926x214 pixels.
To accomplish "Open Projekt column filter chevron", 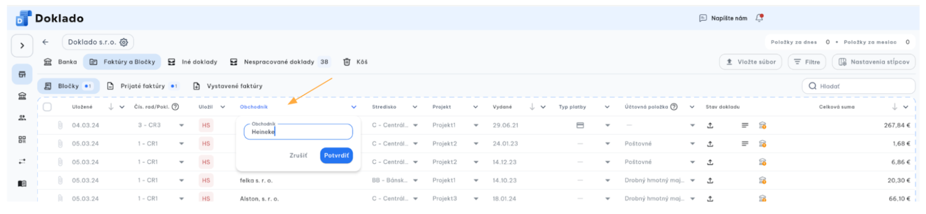I will [476, 107].
